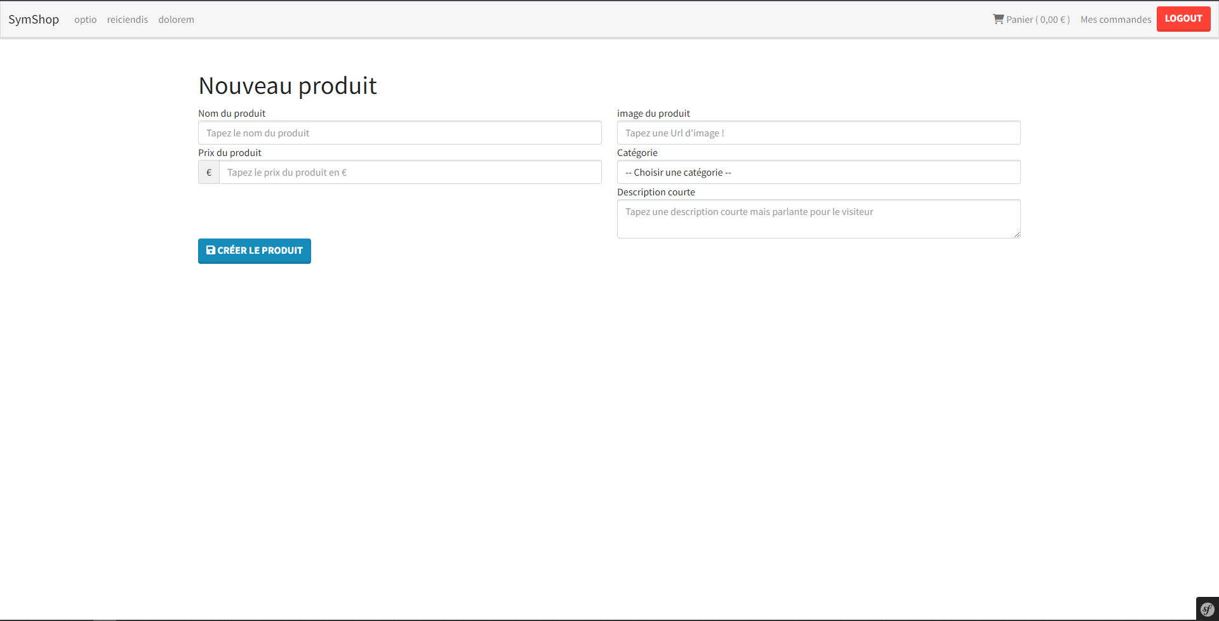The height and width of the screenshot is (621, 1219).
Task: Click the Catégorie field label
Action: [x=637, y=153]
